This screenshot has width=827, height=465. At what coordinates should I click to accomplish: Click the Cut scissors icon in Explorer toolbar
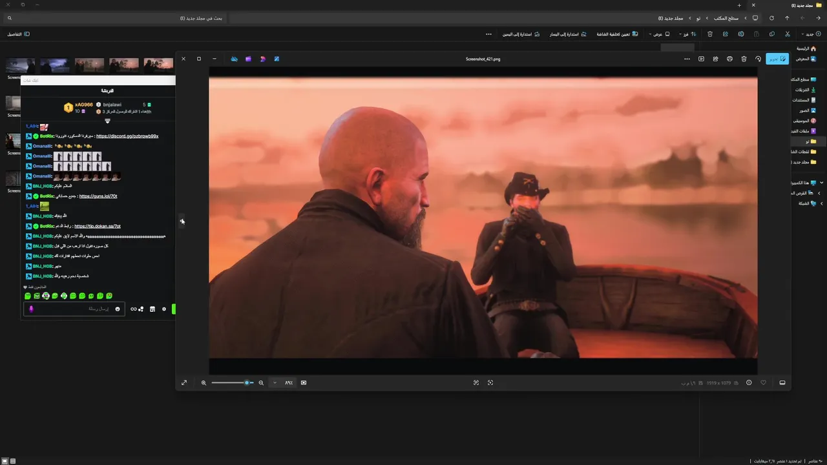click(x=787, y=34)
